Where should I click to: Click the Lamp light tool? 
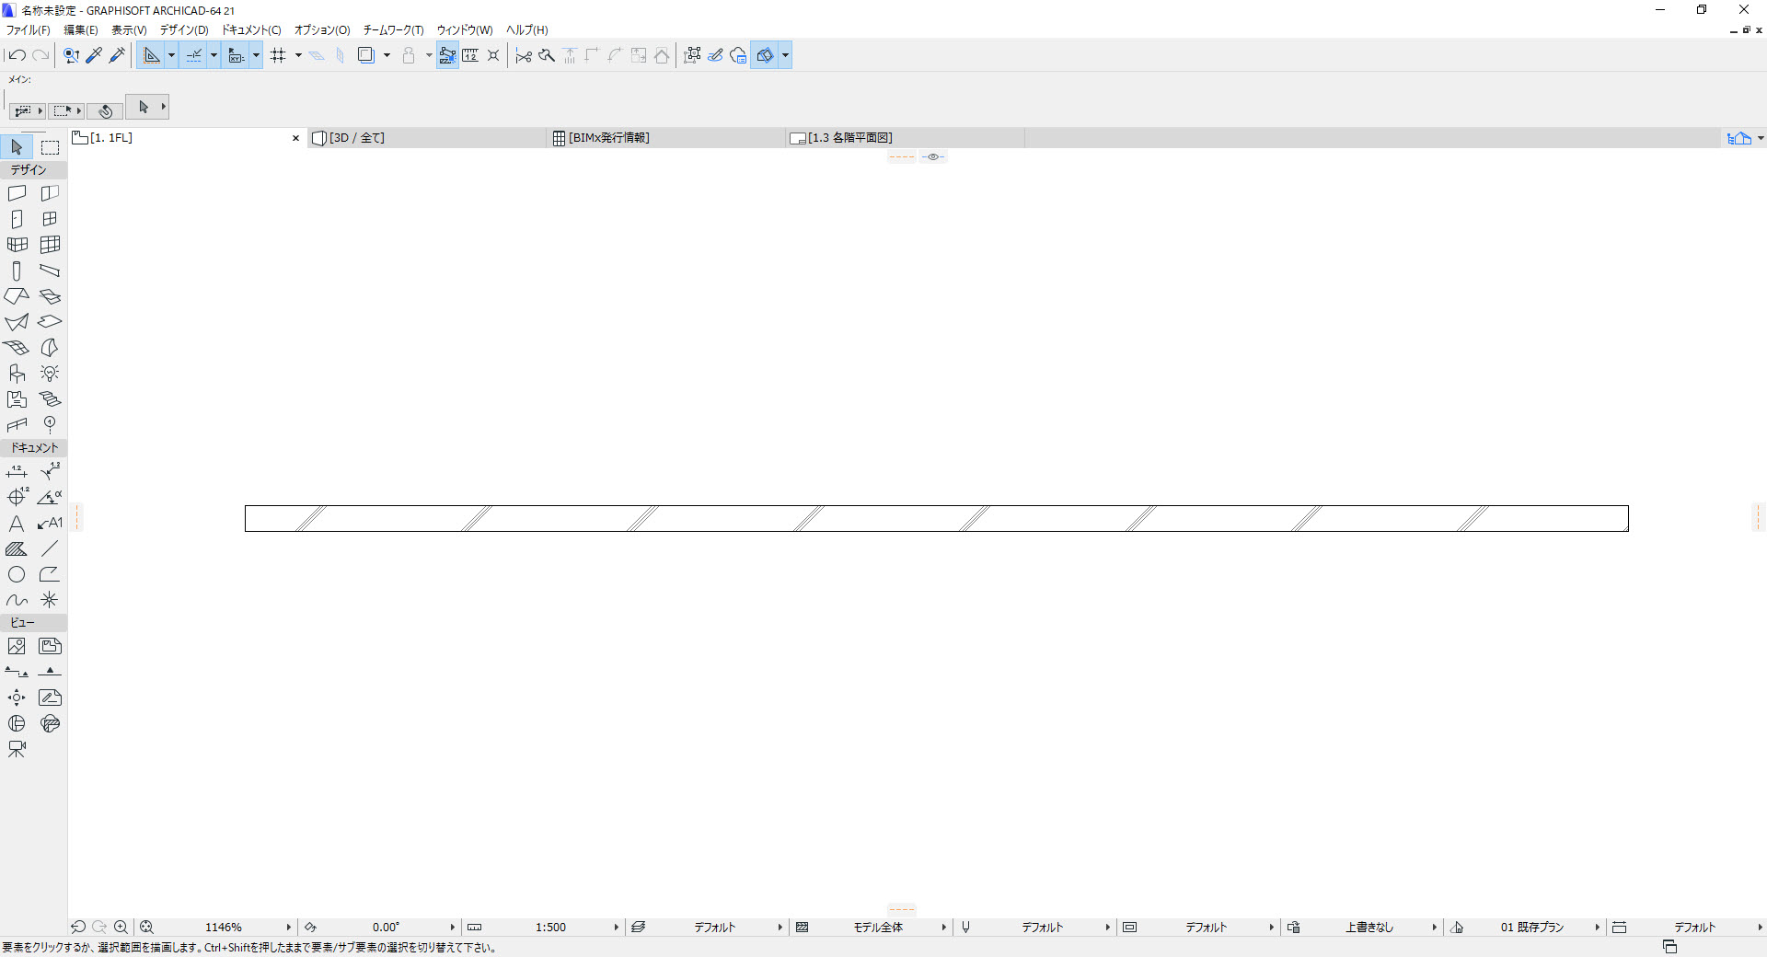tap(50, 374)
